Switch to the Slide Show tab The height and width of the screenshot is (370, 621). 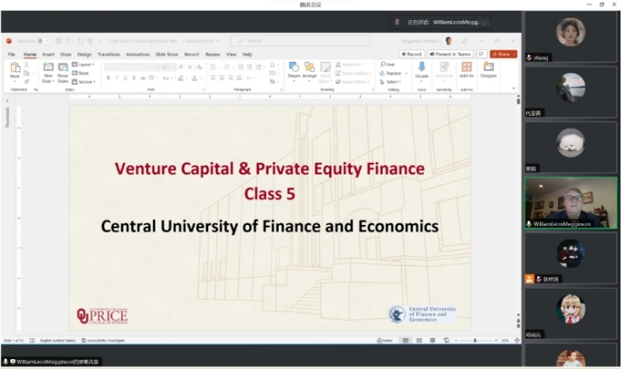[x=166, y=54]
